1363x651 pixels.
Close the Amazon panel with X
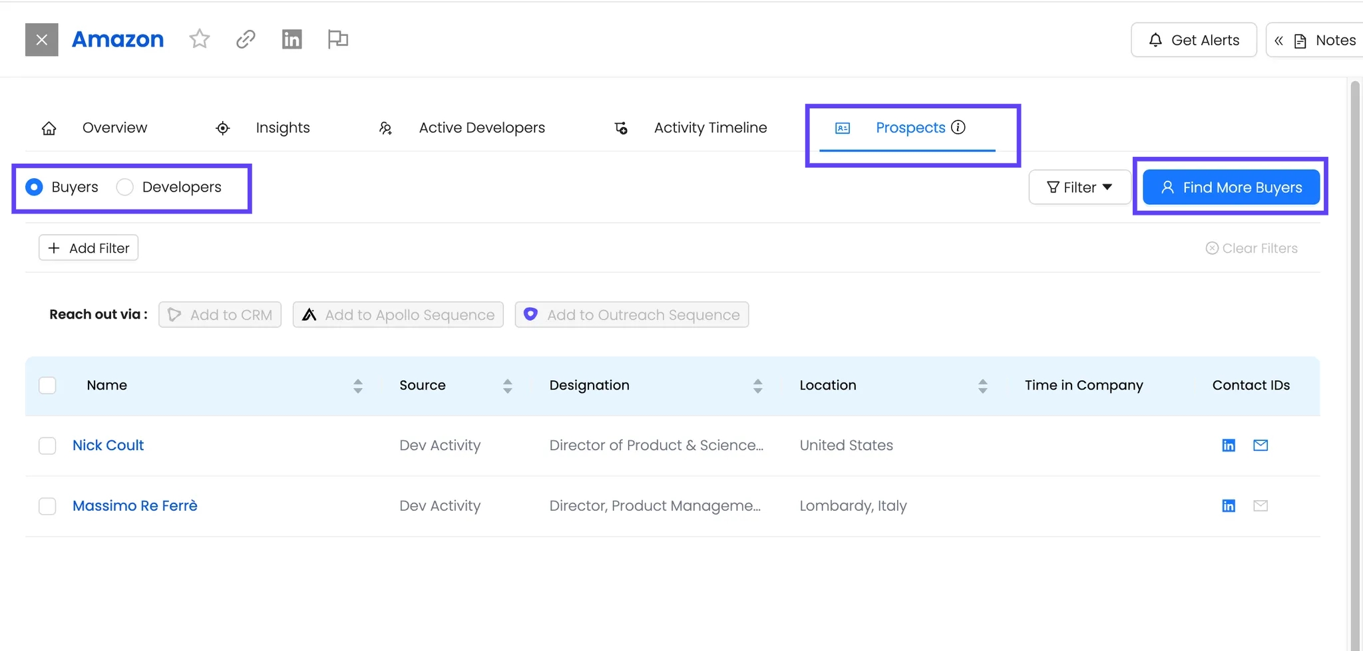(x=42, y=40)
